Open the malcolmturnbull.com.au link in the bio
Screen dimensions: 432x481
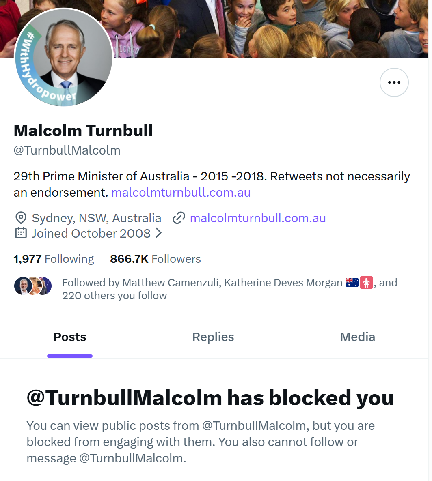[x=181, y=192]
